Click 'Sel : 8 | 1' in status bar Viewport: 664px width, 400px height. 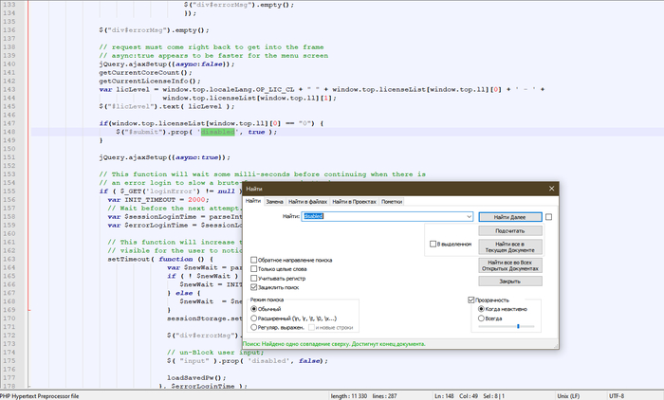(x=494, y=396)
